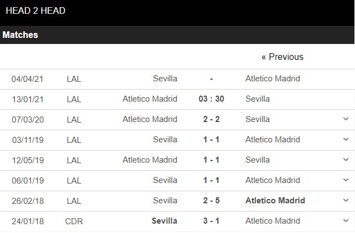Click the 03 : 30 kickoff time

click(211, 99)
